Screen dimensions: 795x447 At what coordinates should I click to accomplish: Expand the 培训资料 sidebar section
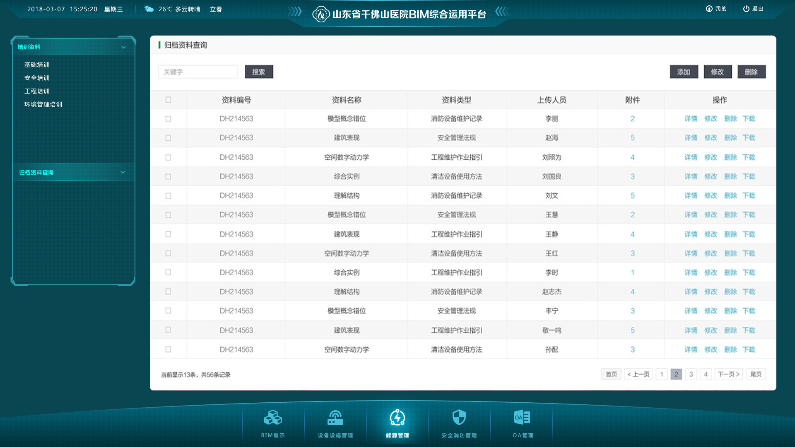(71, 46)
